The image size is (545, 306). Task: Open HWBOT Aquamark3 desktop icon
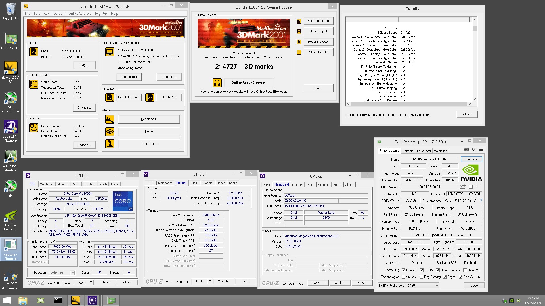tap(11, 280)
